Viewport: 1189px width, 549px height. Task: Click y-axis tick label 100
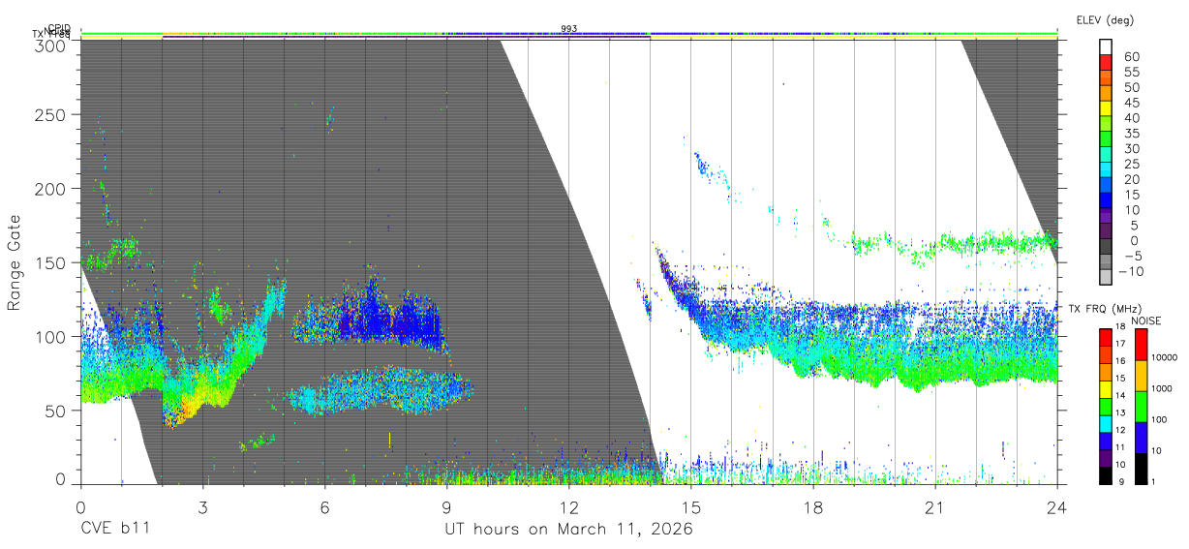point(50,336)
